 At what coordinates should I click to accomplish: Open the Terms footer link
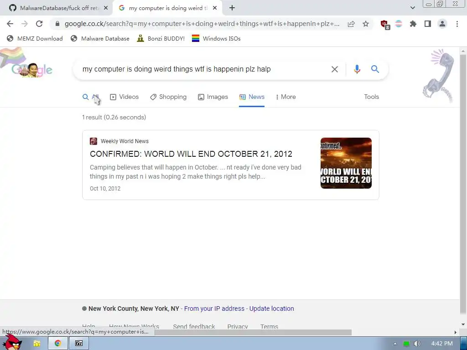[x=269, y=326]
